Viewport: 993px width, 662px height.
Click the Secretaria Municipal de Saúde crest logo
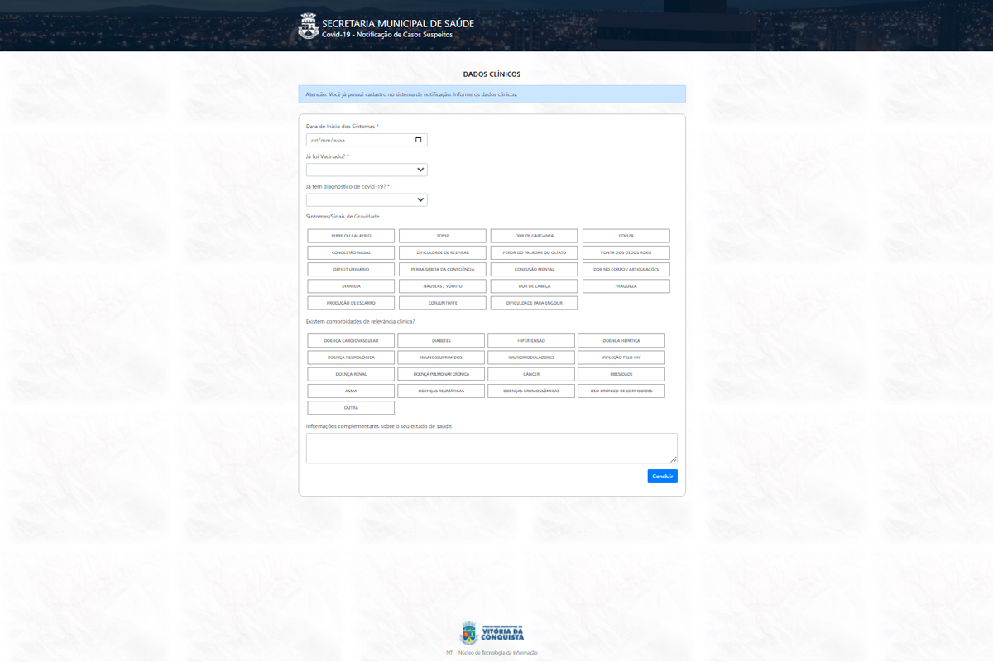[308, 26]
